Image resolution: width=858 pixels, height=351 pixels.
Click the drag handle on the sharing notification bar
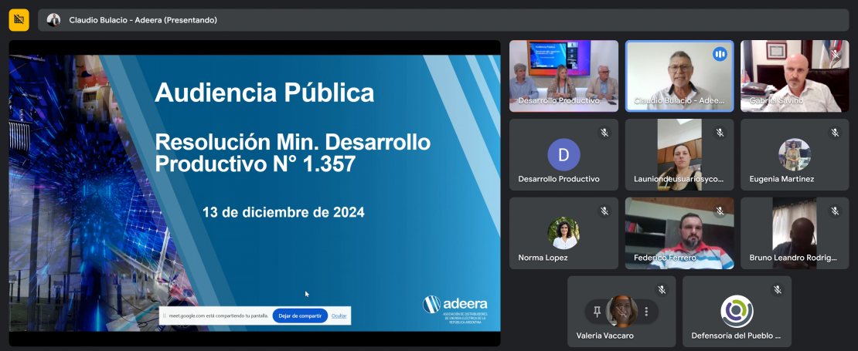click(x=164, y=316)
